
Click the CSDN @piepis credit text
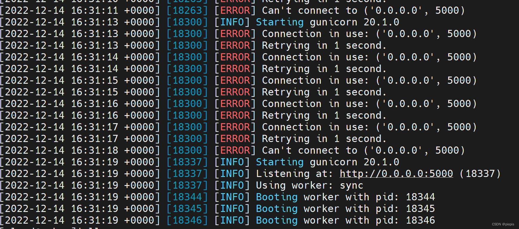pos(503,224)
